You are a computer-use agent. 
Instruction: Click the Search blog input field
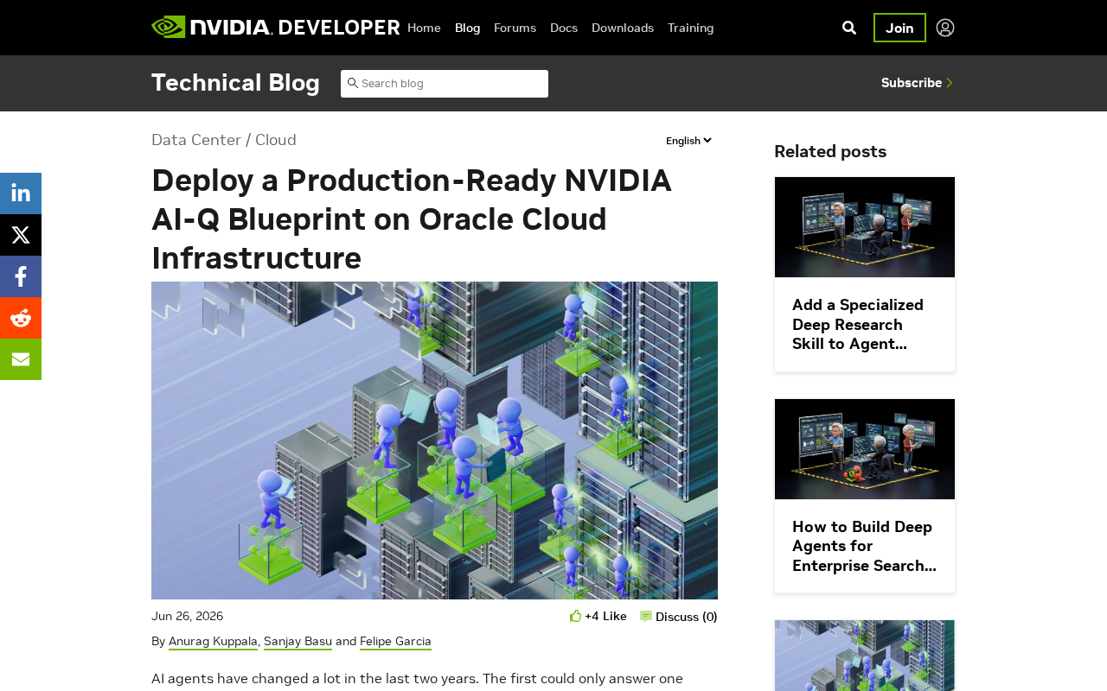[445, 84]
